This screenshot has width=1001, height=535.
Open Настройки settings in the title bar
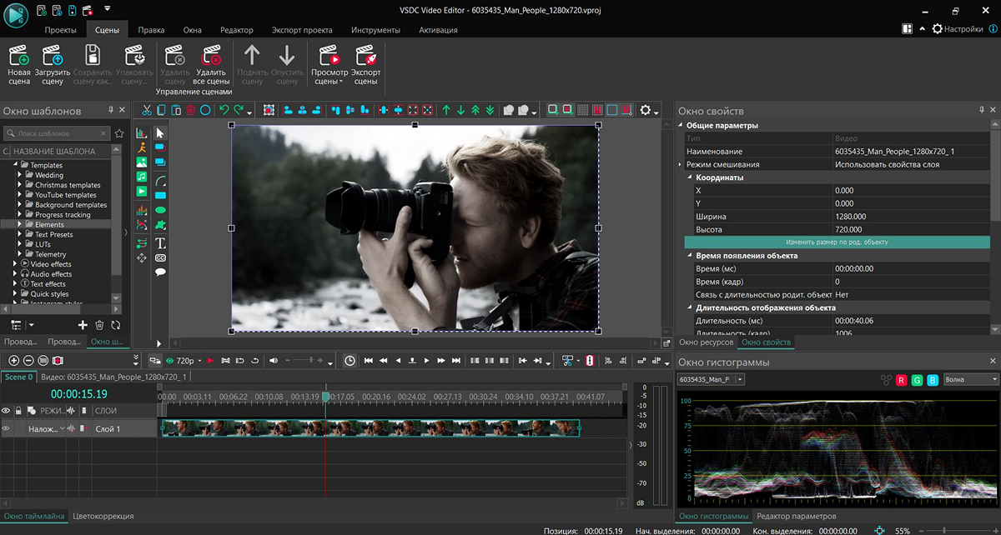957,29
